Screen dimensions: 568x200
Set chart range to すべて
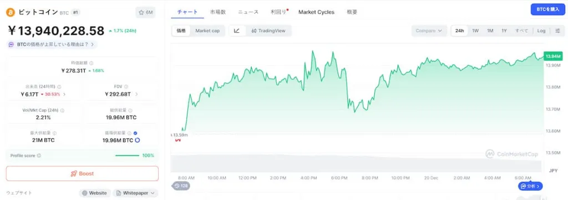(521, 31)
